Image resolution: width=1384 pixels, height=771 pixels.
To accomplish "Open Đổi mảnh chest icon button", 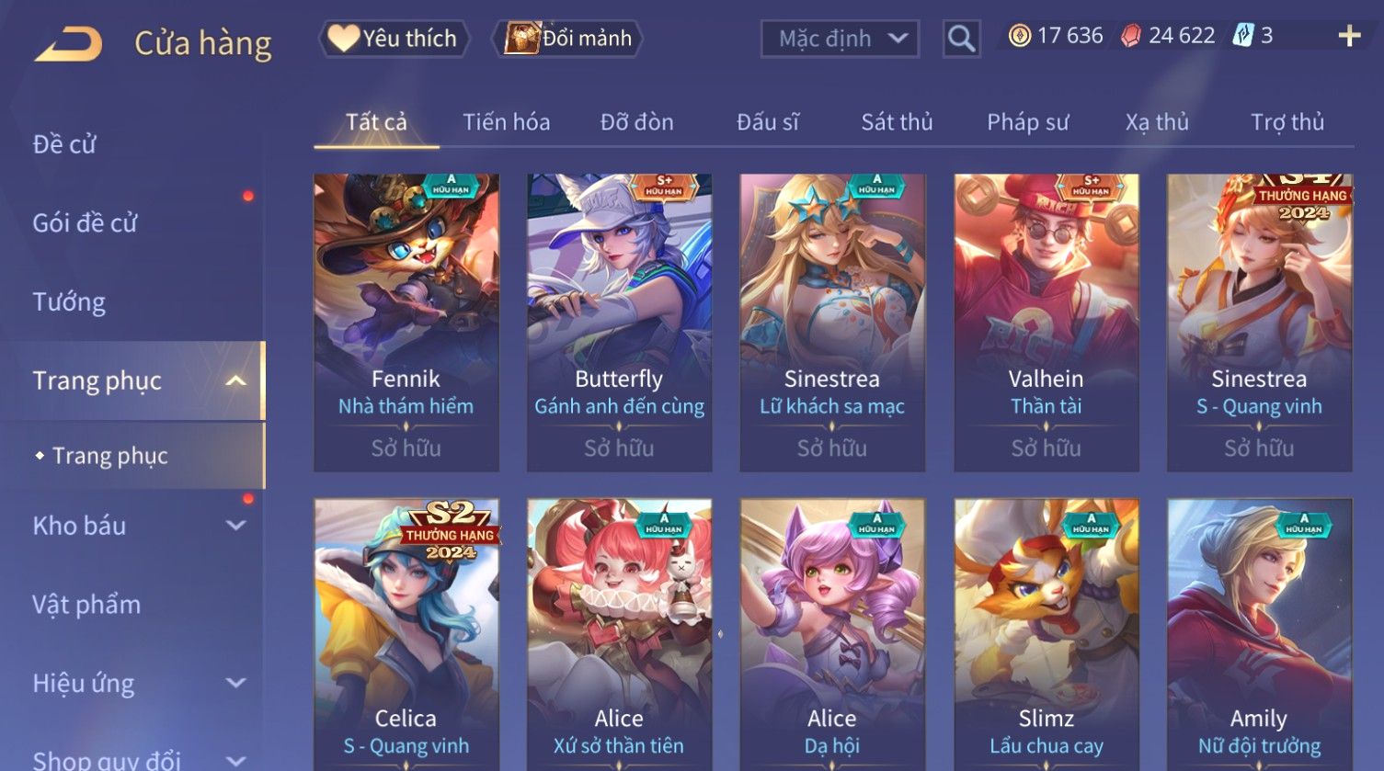I will [566, 39].
